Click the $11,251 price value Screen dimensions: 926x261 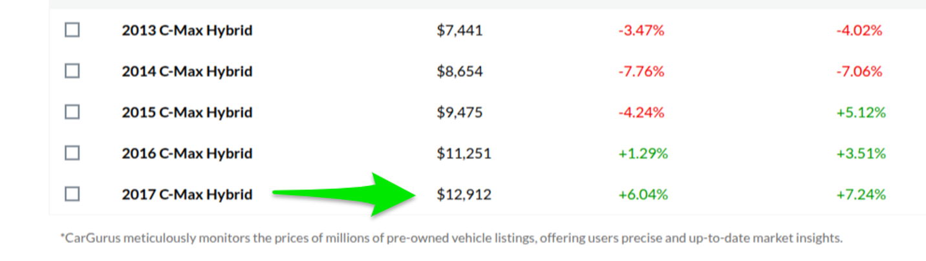464,153
